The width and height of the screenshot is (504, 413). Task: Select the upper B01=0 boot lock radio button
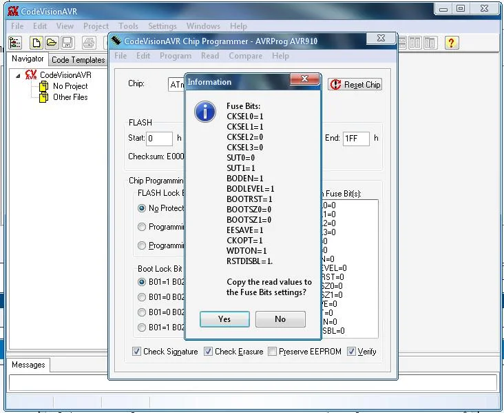pos(141,297)
